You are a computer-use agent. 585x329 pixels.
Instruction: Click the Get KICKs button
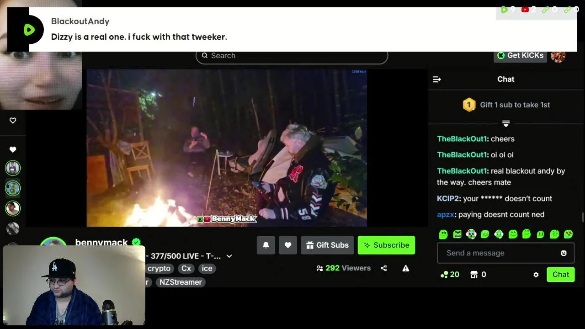tap(520, 56)
